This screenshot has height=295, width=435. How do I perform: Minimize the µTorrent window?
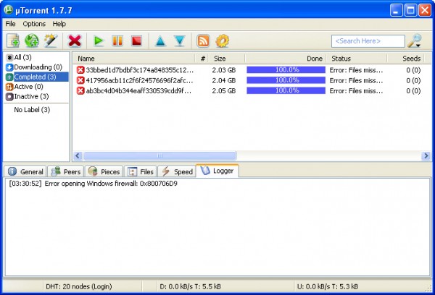[396, 11]
